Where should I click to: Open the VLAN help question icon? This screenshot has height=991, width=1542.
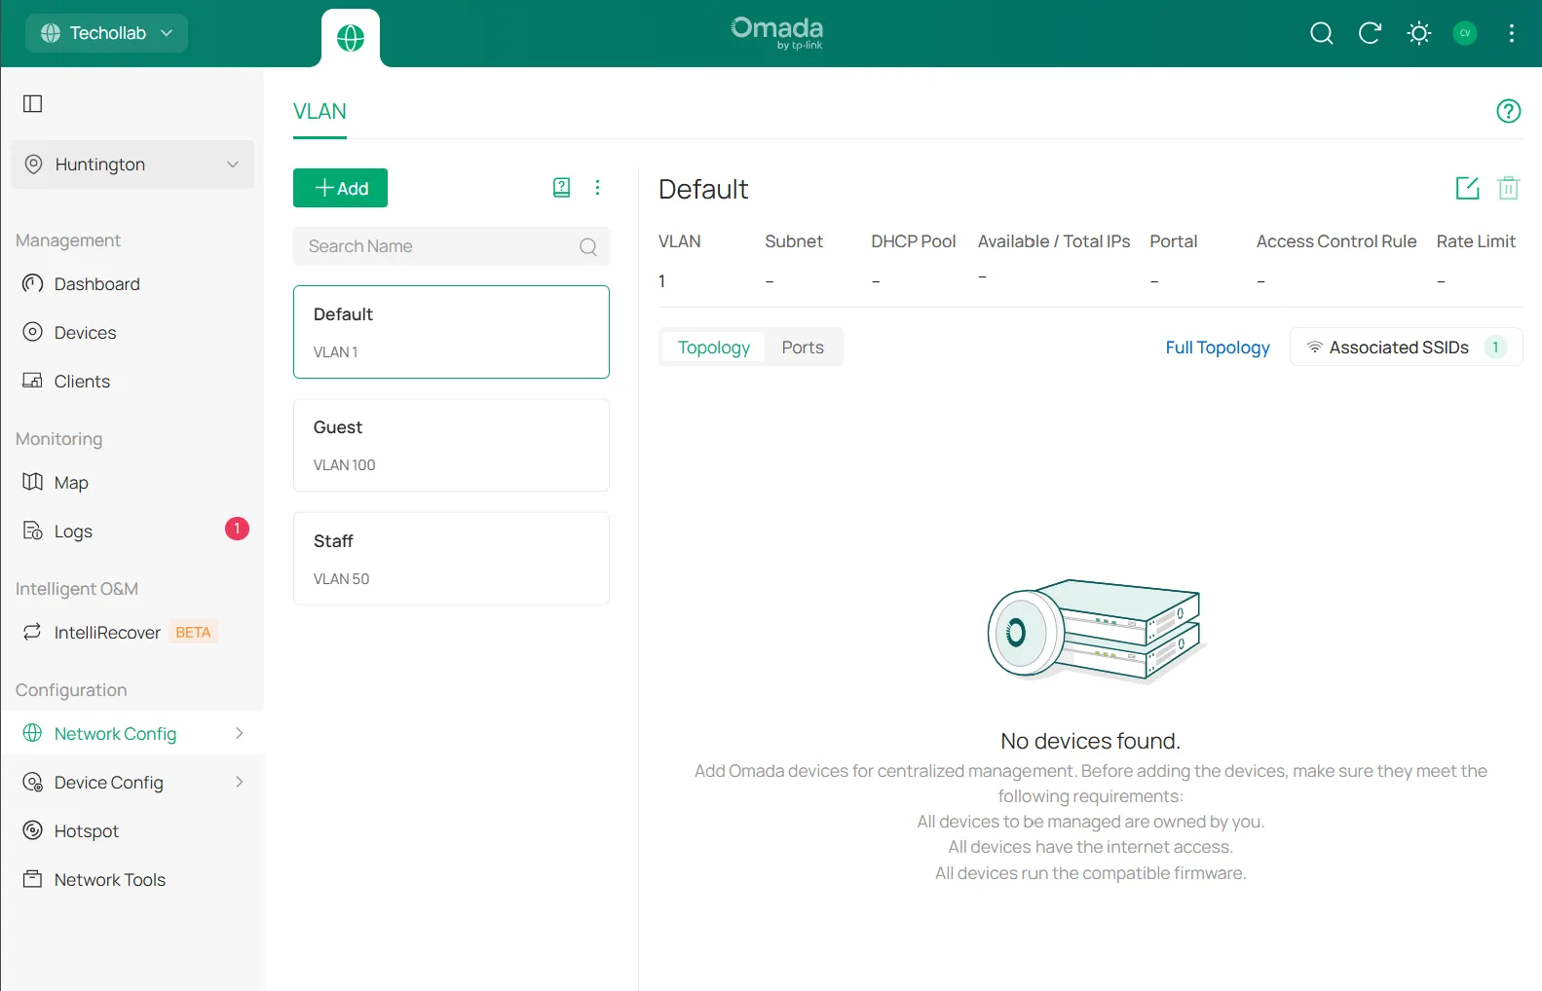pos(1508,111)
